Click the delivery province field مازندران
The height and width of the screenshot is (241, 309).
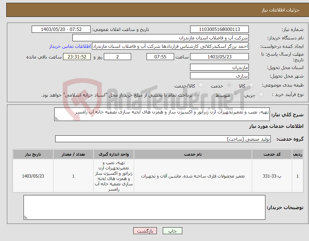click(x=219, y=68)
